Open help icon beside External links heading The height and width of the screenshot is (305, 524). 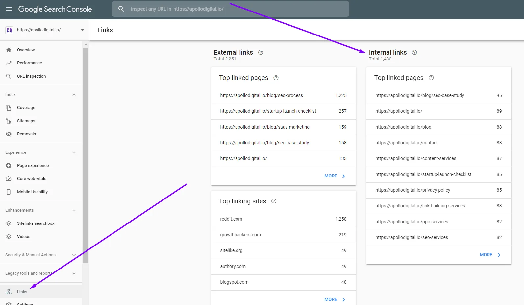pyautogui.click(x=261, y=52)
